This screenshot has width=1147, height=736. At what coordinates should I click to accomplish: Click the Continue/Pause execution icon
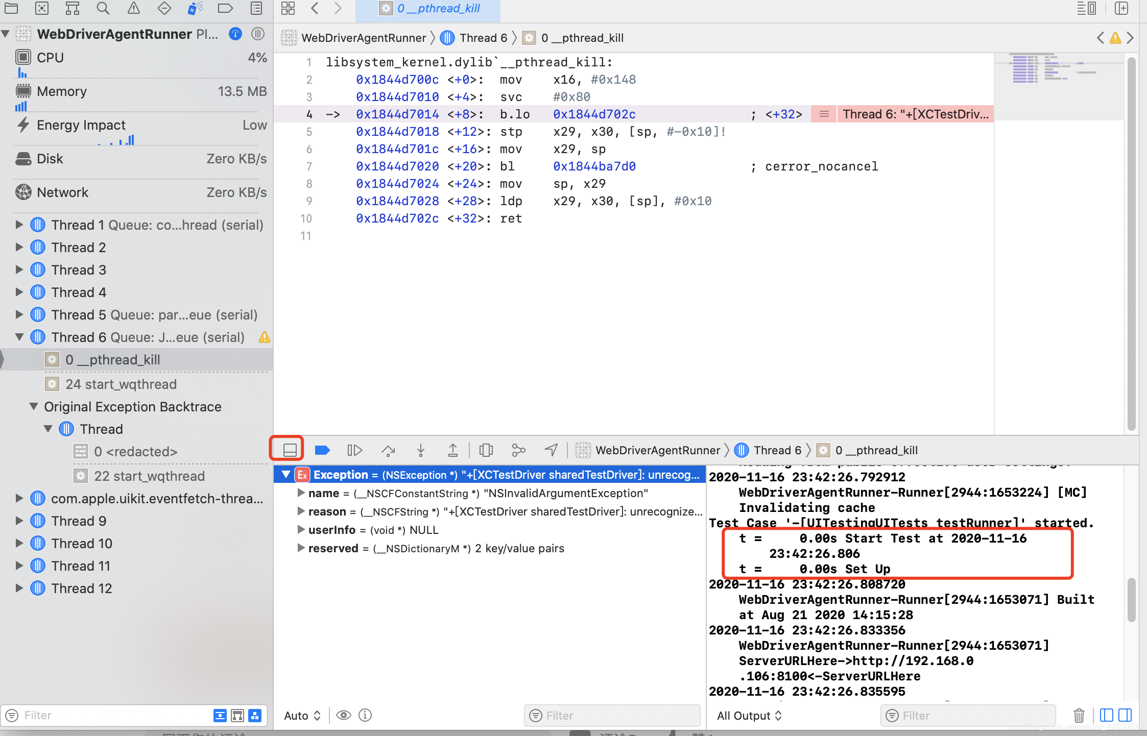coord(354,450)
